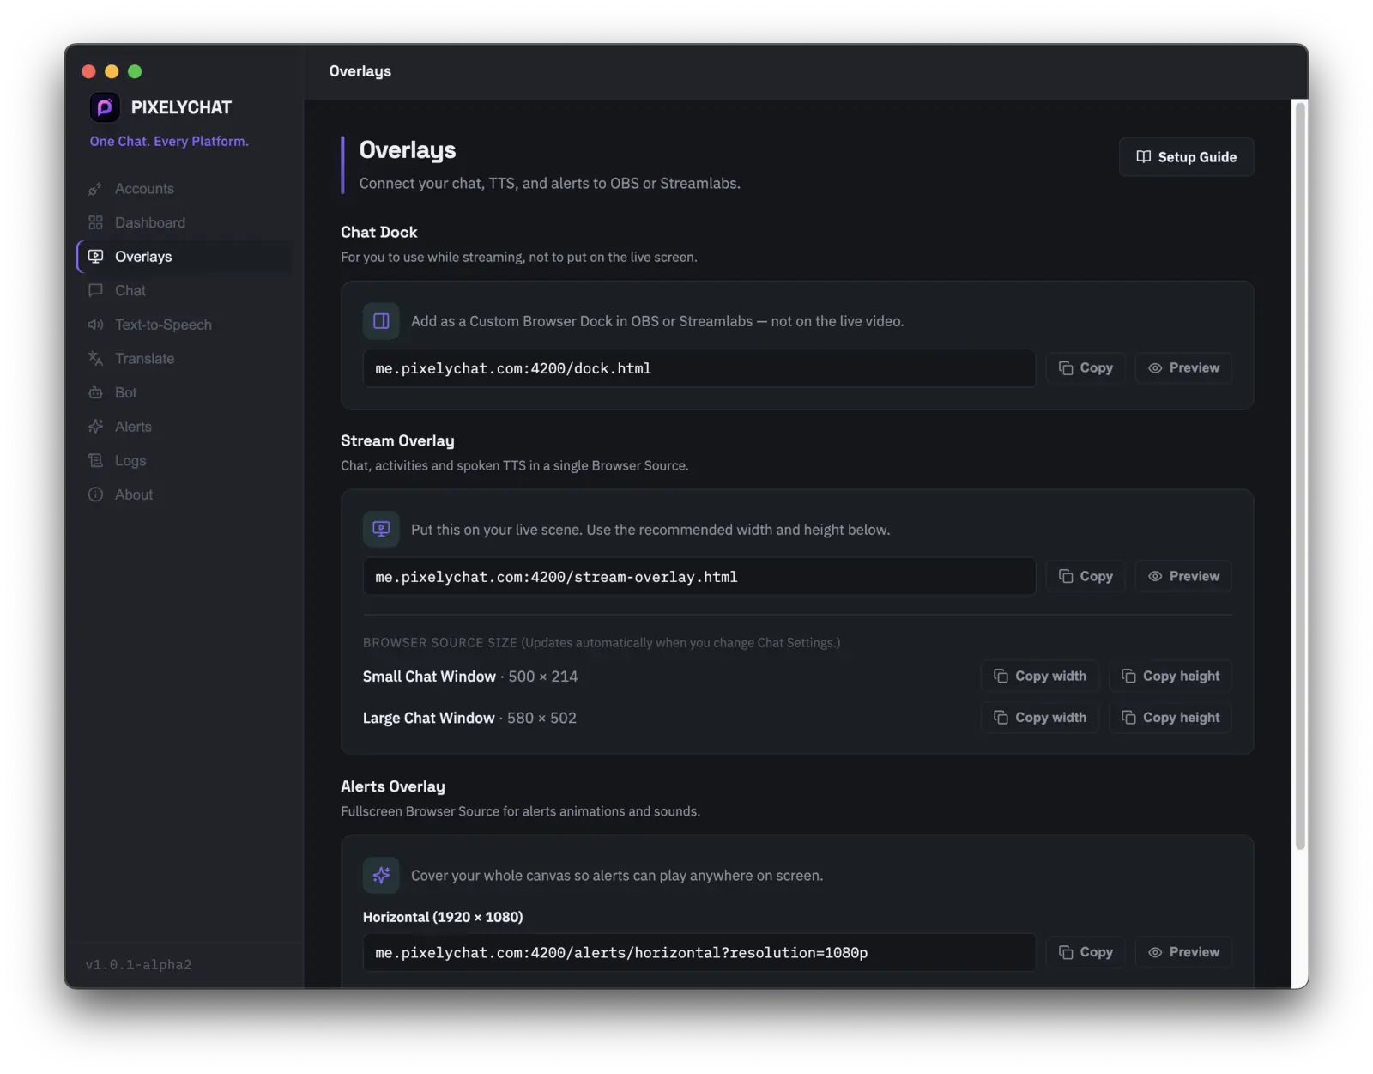Click the eye icon beside the dock.html URL
The width and height of the screenshot is (1373, 1074).
click(1155, 368)
